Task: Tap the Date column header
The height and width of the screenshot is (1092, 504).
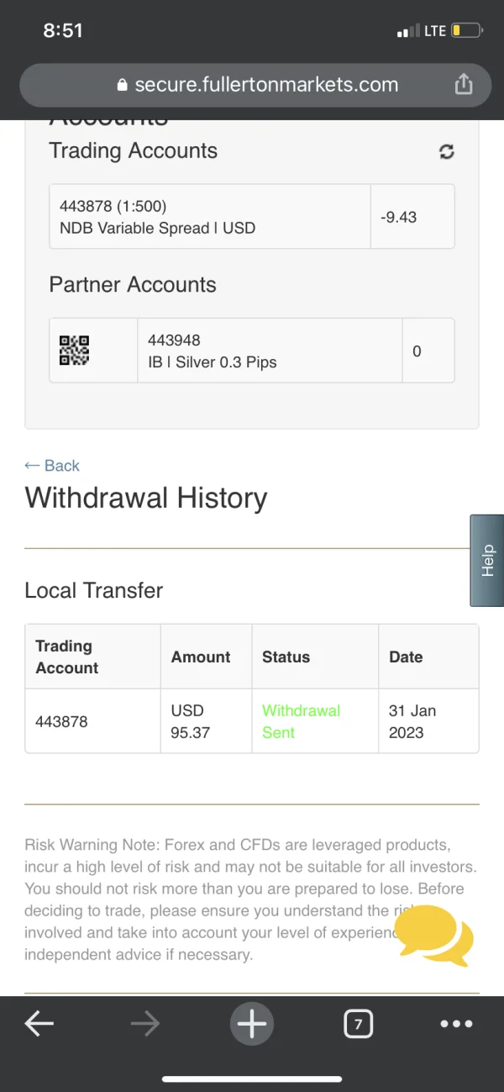Action: tap(406, 657)
